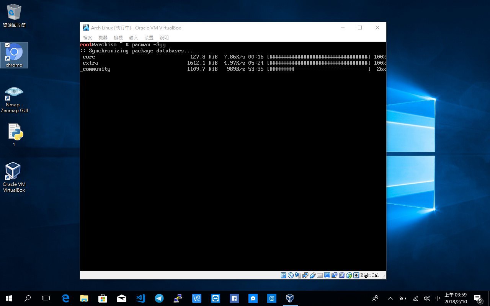Click the 'core' database name

(89, 57)
